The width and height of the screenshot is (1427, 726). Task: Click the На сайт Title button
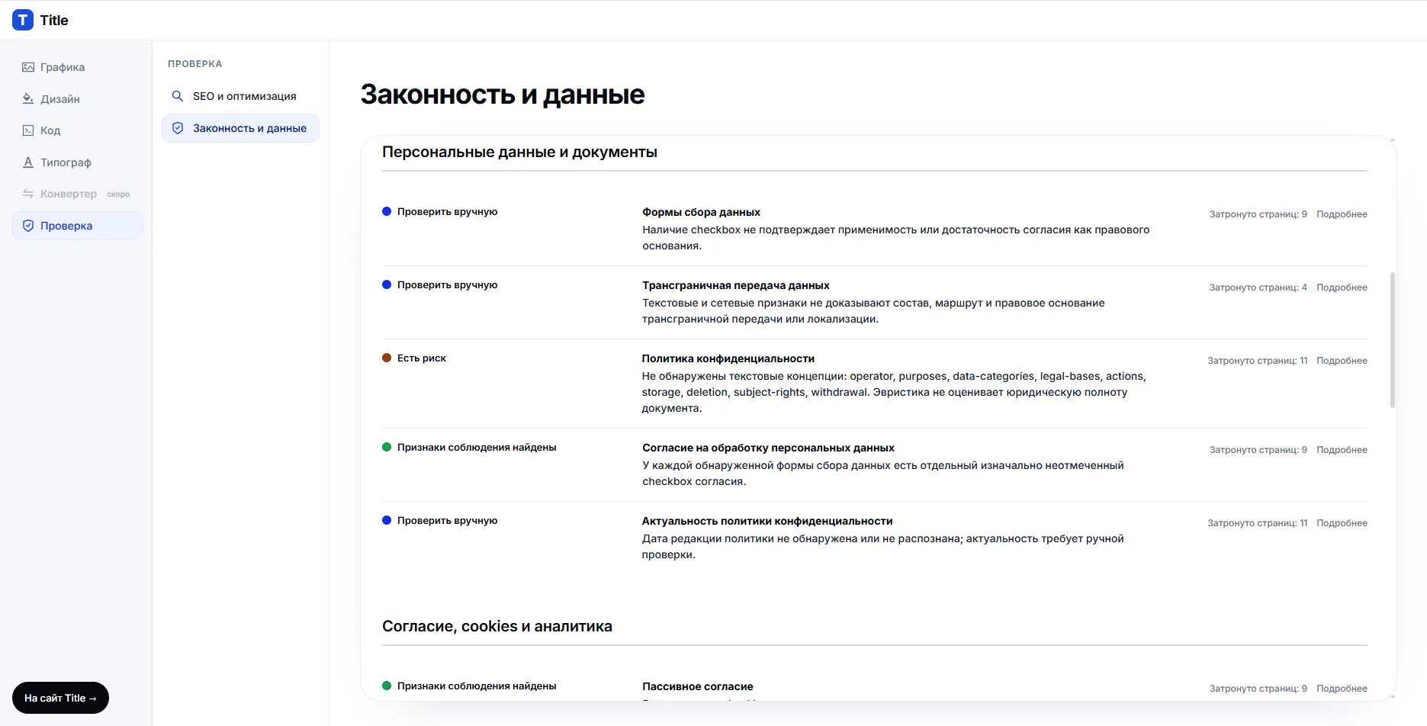pos(60,698)
